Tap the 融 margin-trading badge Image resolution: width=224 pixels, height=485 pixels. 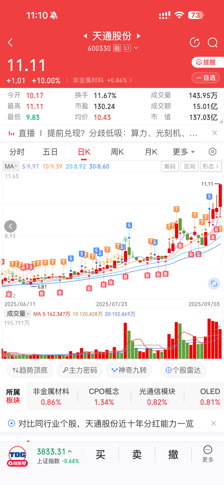117,48
